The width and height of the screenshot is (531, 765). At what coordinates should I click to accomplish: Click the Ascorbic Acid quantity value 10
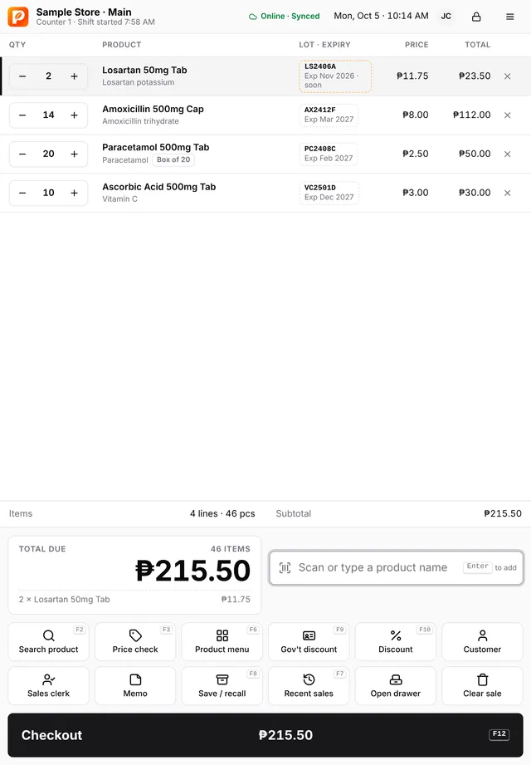click(48, 193)
